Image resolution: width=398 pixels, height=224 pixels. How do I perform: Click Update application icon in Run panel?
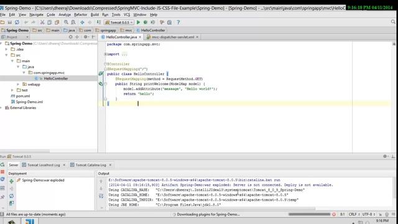coord(2,179)
